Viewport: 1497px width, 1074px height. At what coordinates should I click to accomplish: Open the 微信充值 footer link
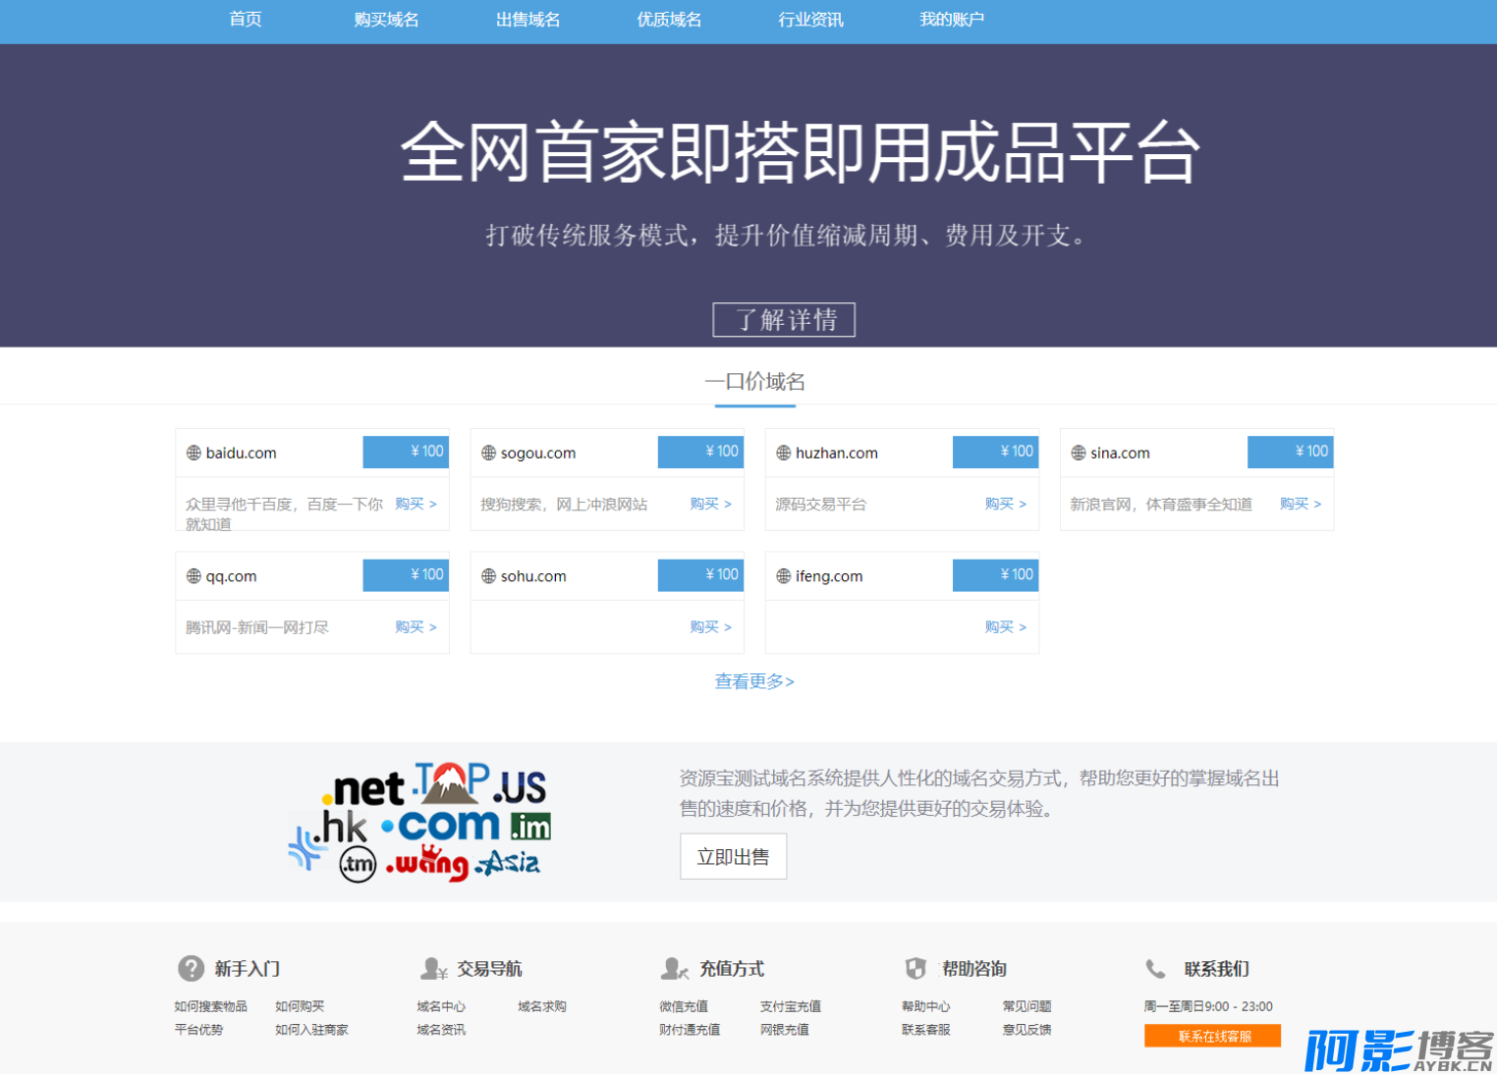(684, 1006)
